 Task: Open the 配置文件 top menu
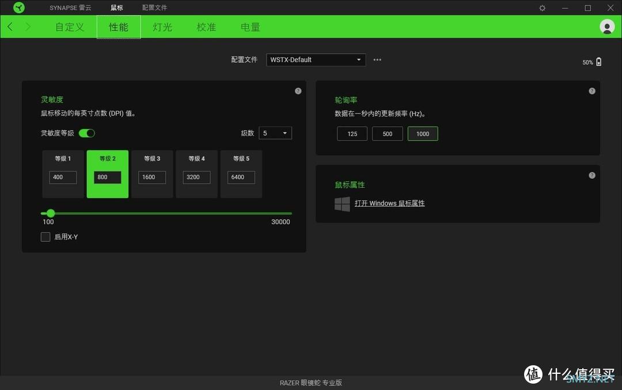point(155,7)
